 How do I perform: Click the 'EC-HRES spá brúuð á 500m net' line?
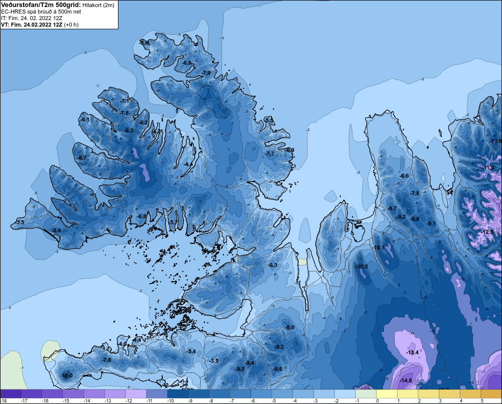pos(41,12)
